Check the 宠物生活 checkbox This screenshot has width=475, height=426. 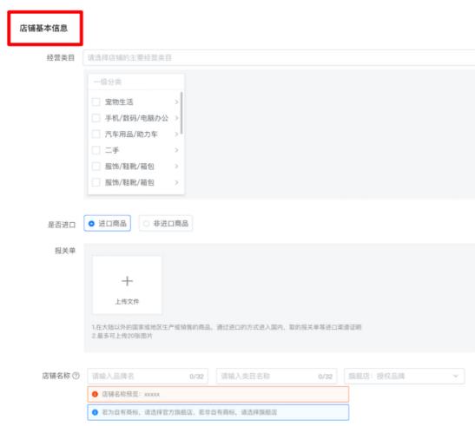coord(96,102)
